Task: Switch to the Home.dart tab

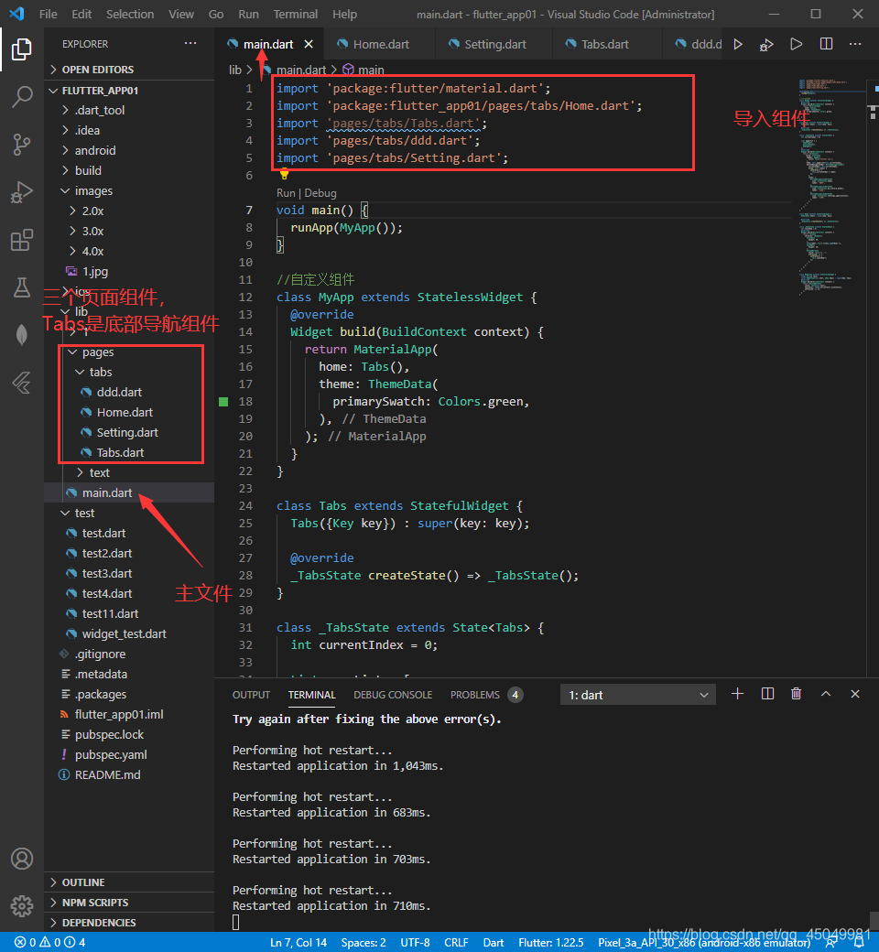Action: 380,44
